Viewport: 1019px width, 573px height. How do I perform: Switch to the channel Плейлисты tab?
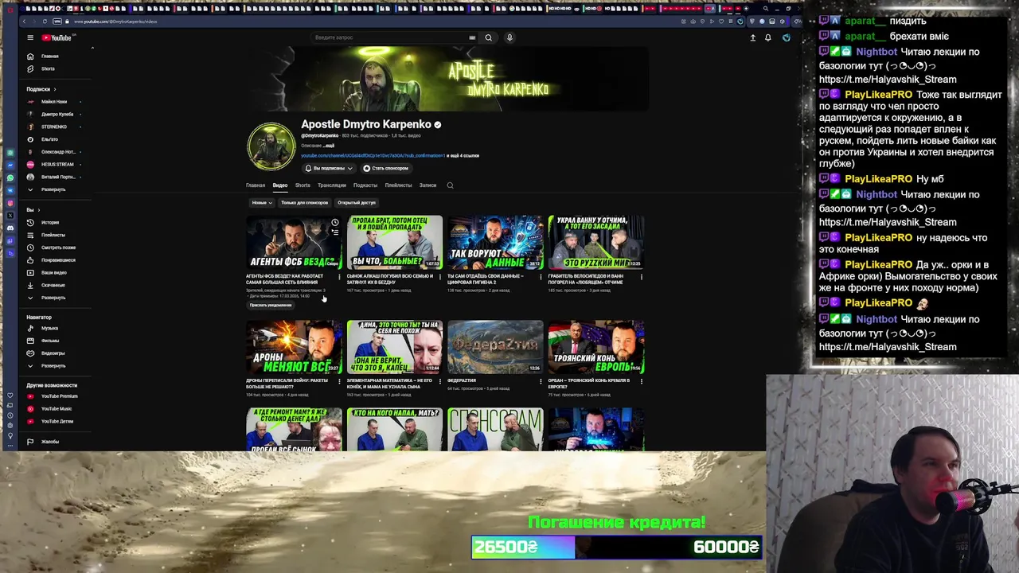398,185
